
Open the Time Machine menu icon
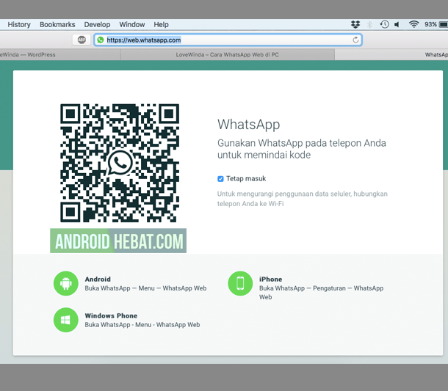(384, 24)
